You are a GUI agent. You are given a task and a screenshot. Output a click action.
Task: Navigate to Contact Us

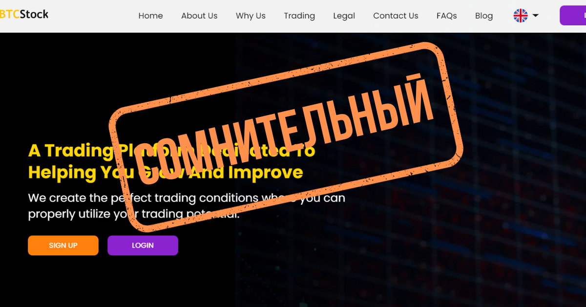coord(396,16)
